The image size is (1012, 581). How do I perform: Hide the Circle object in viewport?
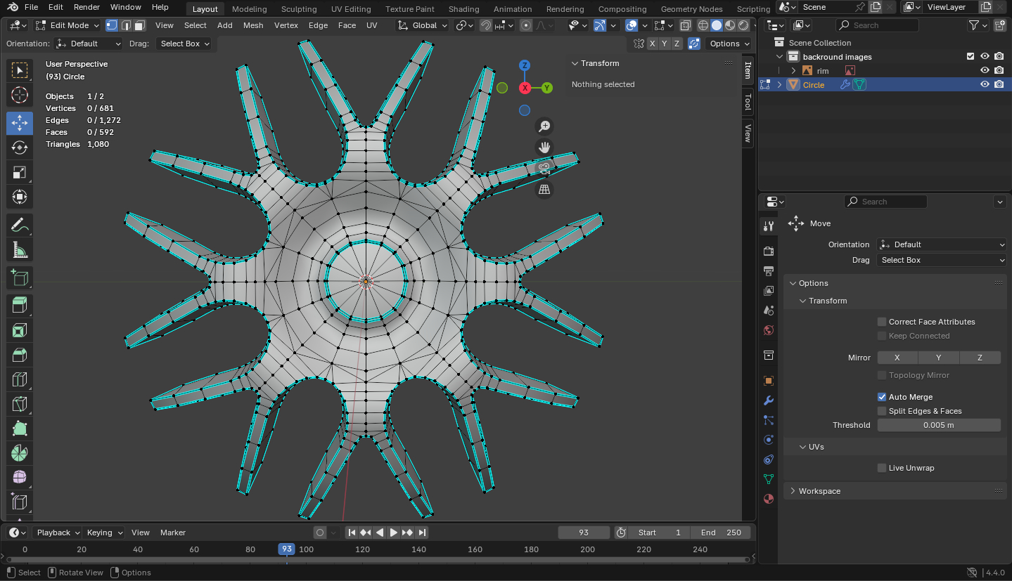(x=985, y=84)
